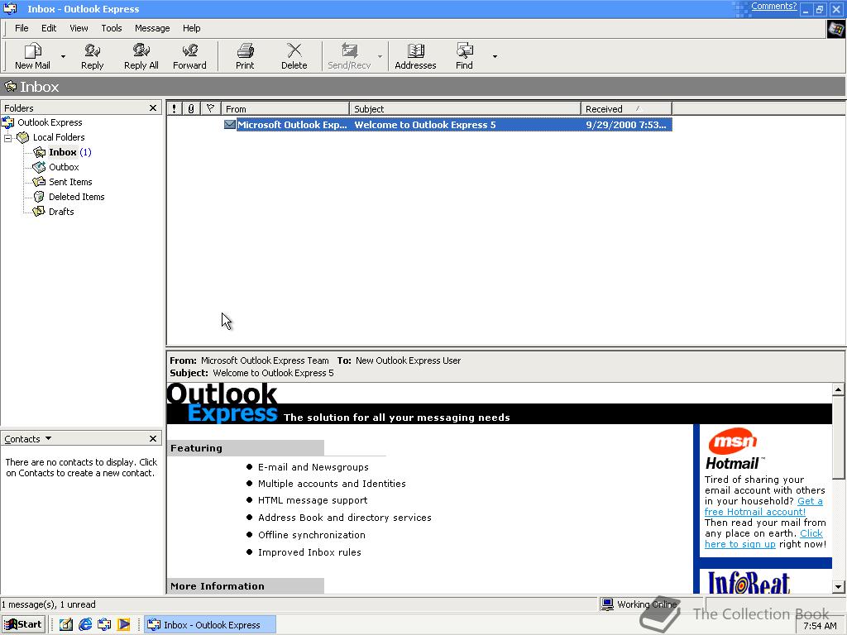Open the Tools menu
Image resolution: width=847 pixels, height=635 pixels.
coord(112,28)
